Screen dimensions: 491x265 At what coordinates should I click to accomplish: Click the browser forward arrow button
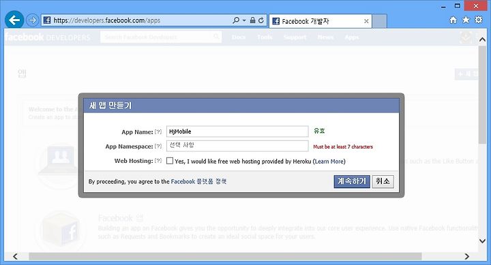tap(32, 20)
